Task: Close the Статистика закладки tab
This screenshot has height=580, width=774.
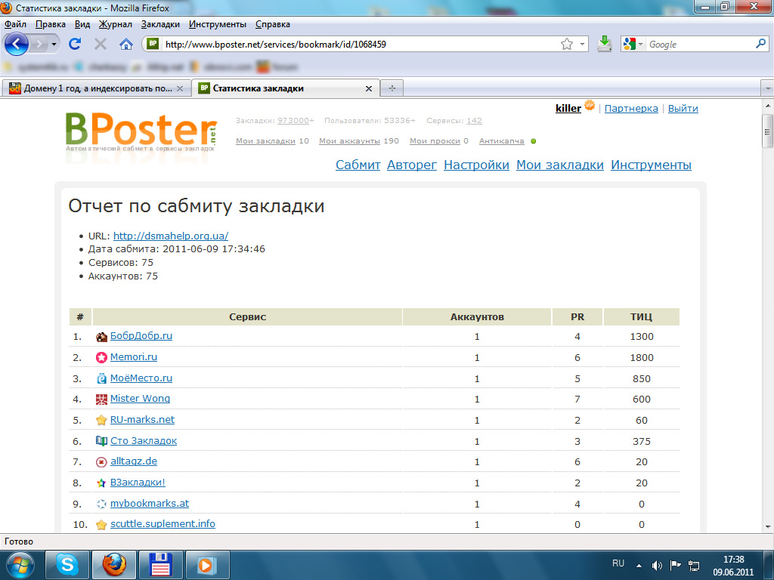Action: click(x=369, y=89)
